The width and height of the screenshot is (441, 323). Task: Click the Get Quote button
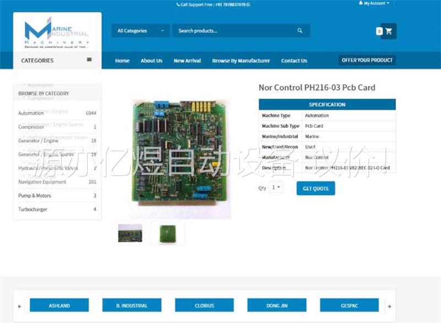(x=316, y=189)
